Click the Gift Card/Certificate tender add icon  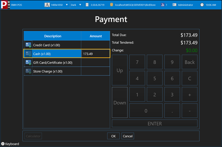pyautogui.click(x=28, y=63)
